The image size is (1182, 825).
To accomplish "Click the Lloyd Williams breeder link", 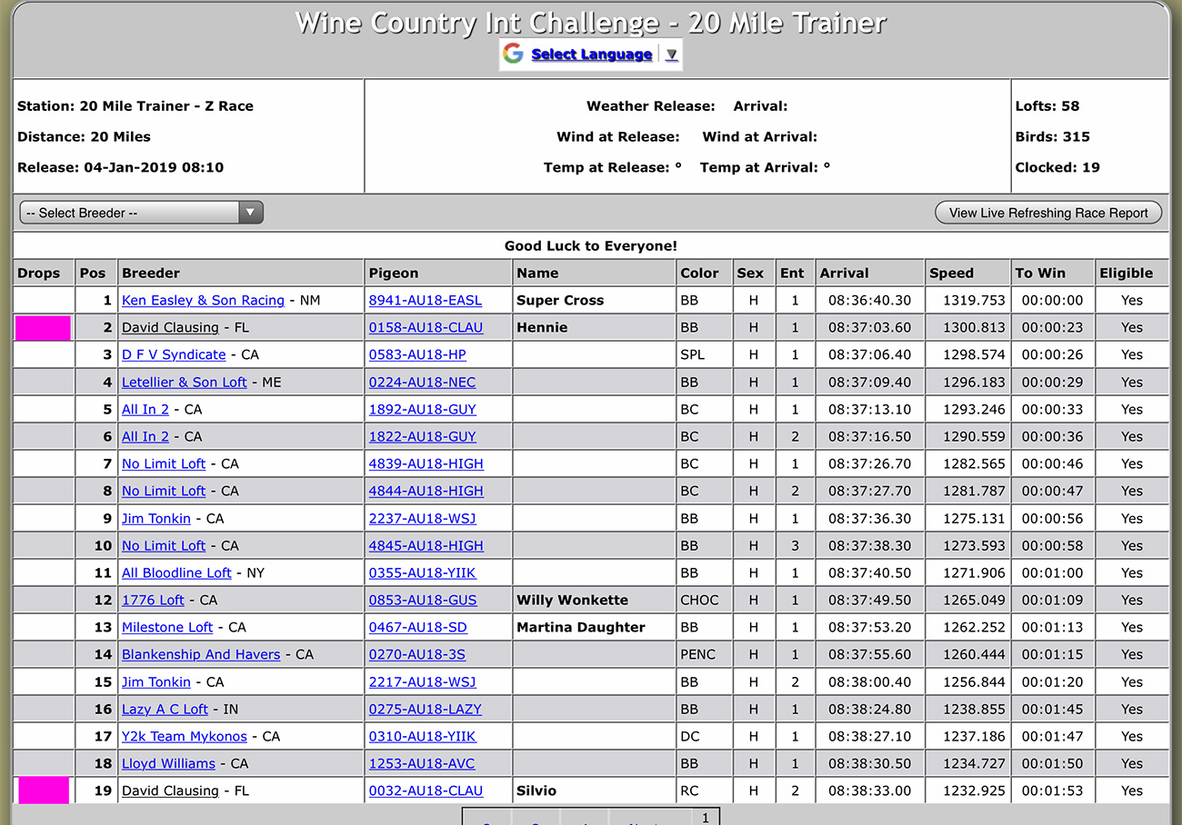I will [x=168, y=764].
